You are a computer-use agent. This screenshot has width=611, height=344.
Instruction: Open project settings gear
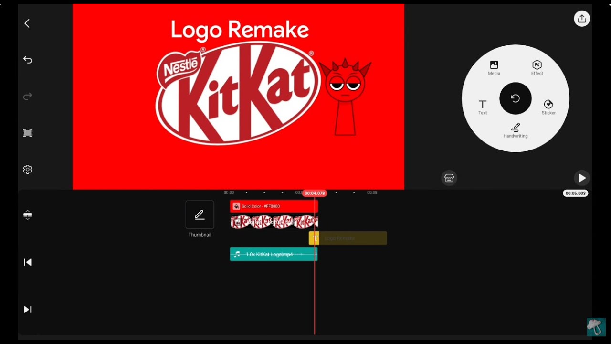pos(28,170)
